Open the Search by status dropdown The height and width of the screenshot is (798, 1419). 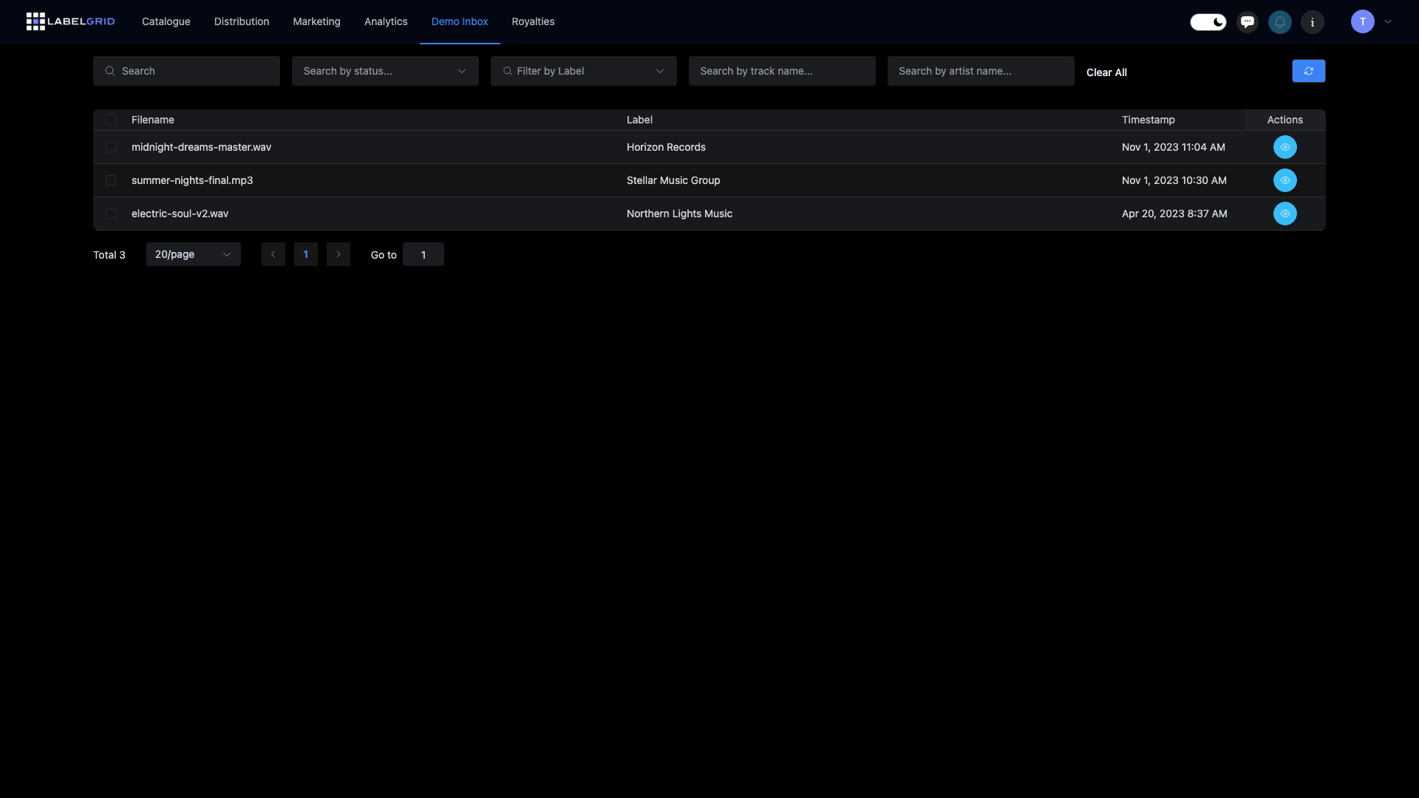click(384, 71)
